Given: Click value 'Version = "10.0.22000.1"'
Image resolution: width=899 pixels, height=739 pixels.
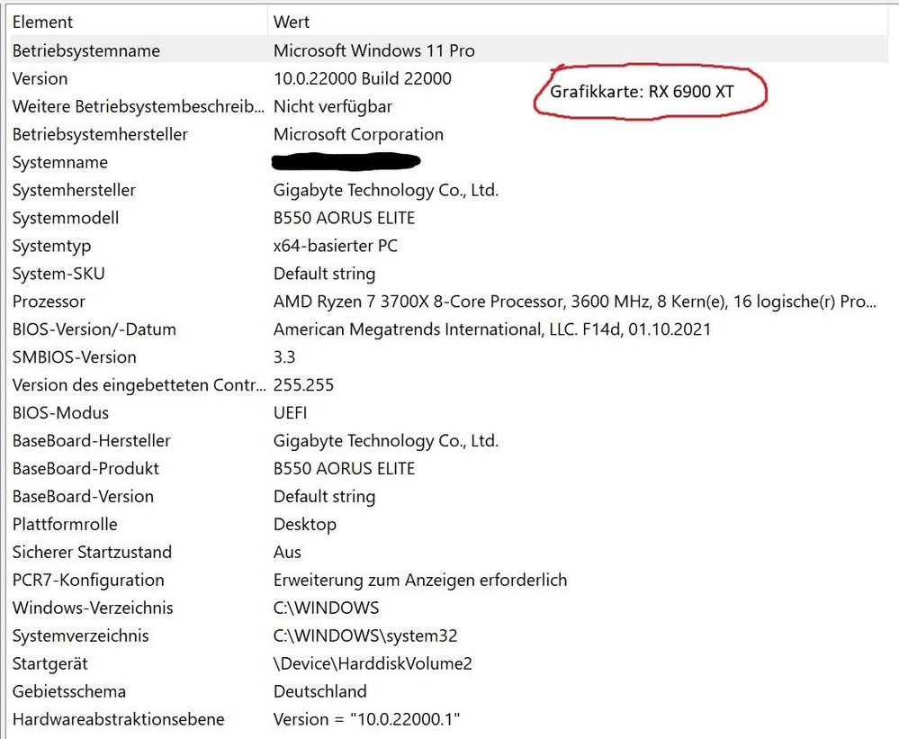Looking at the screenshot, I should click(x=367, y=719).
